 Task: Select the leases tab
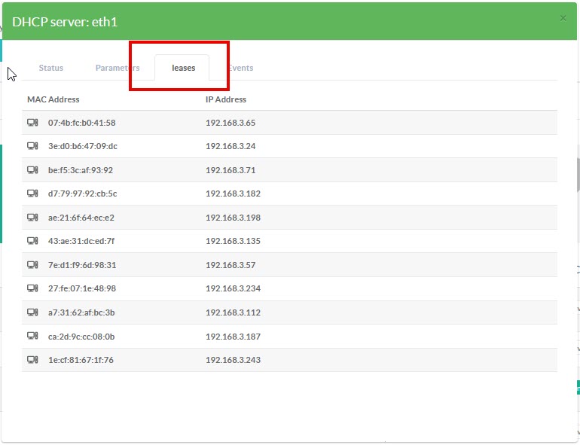click(183, 68)
